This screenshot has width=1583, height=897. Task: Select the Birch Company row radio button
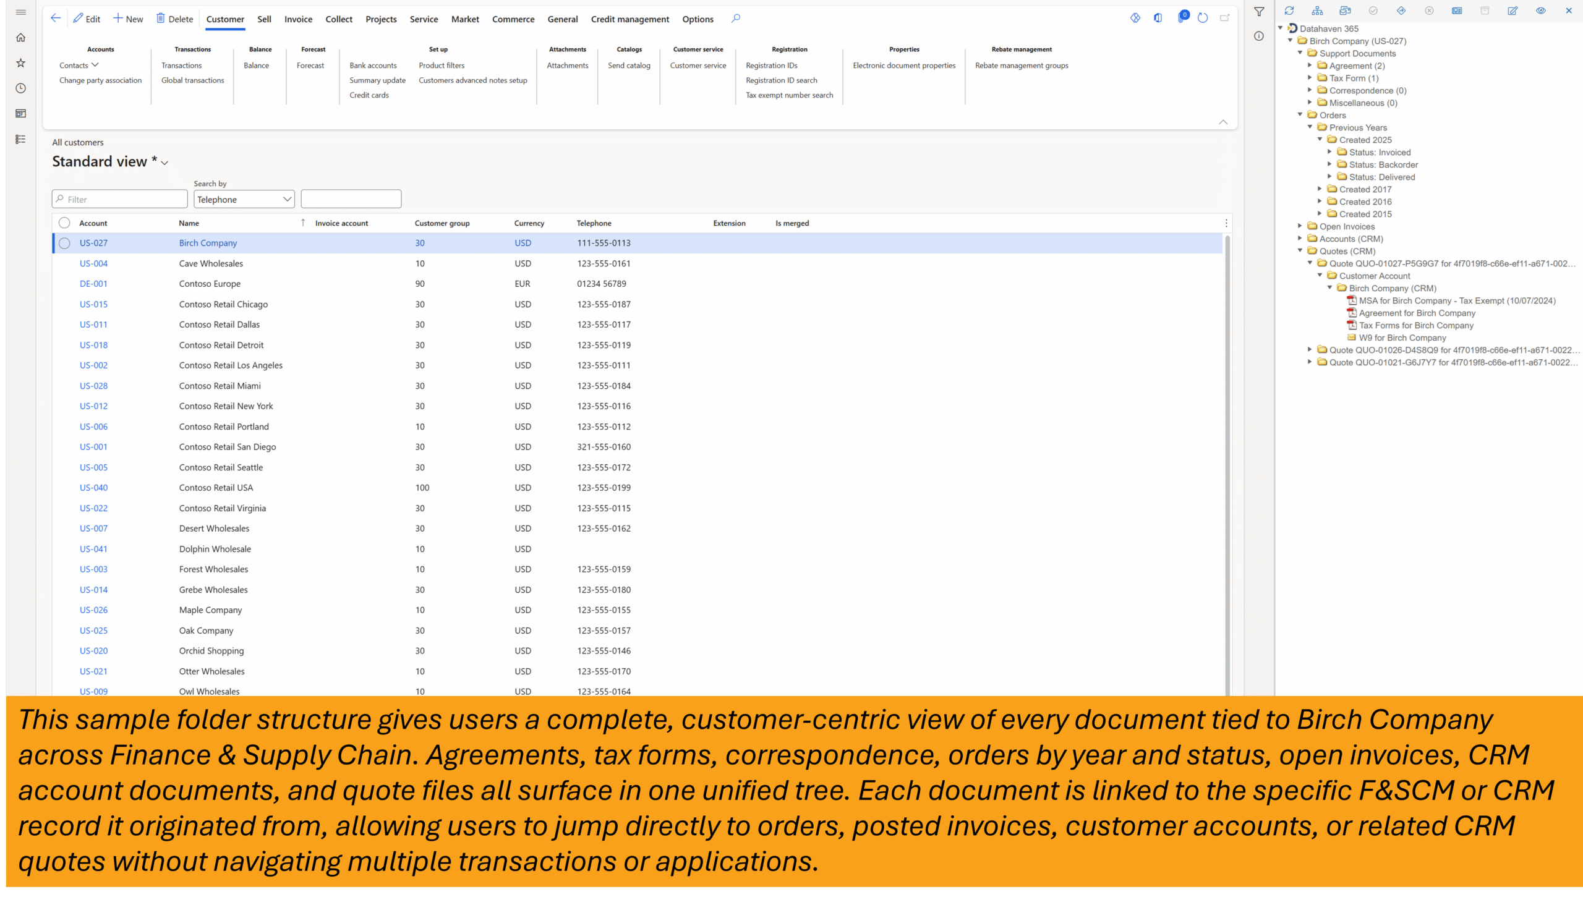64,243
